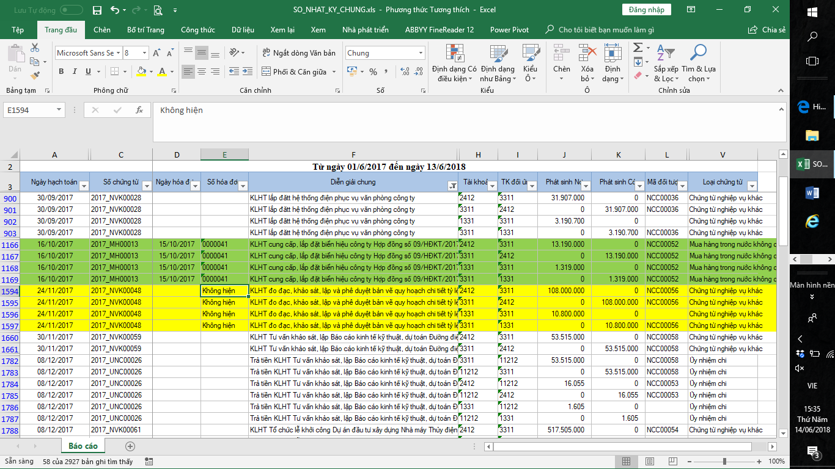Click the Đăng nhập sign-in button

tap(646, 10)
